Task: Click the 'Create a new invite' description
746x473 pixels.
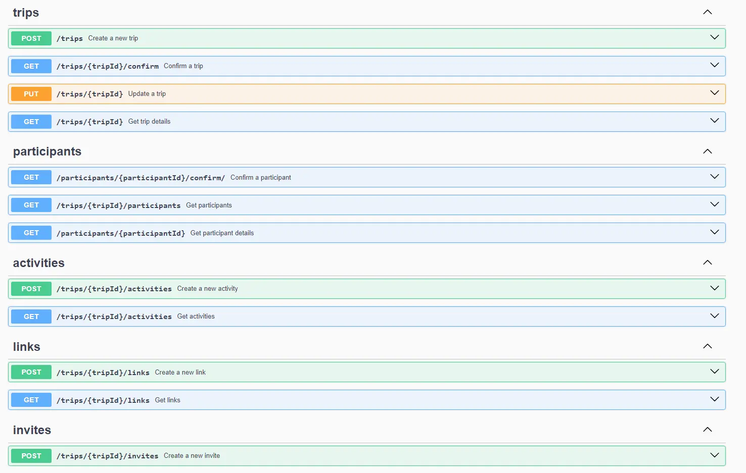Action: click(192, 456)
